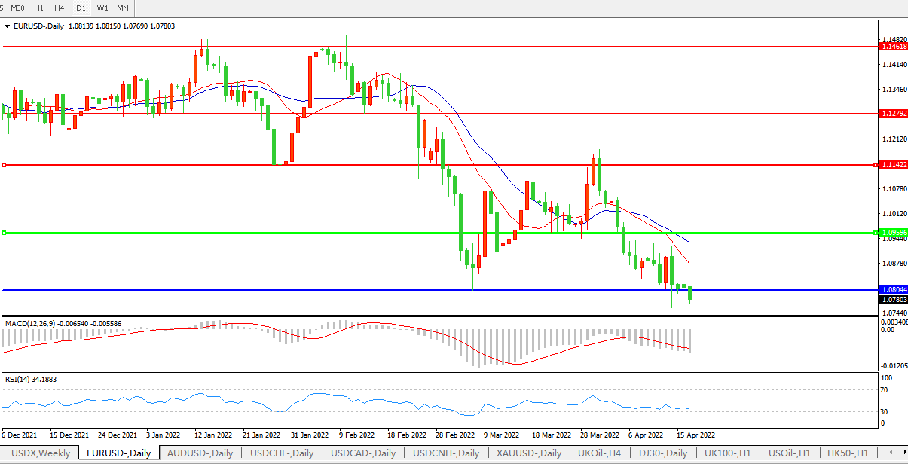Click the blue 1.08044 price level label
Screen dimensions: 908x464
(893, 290)
